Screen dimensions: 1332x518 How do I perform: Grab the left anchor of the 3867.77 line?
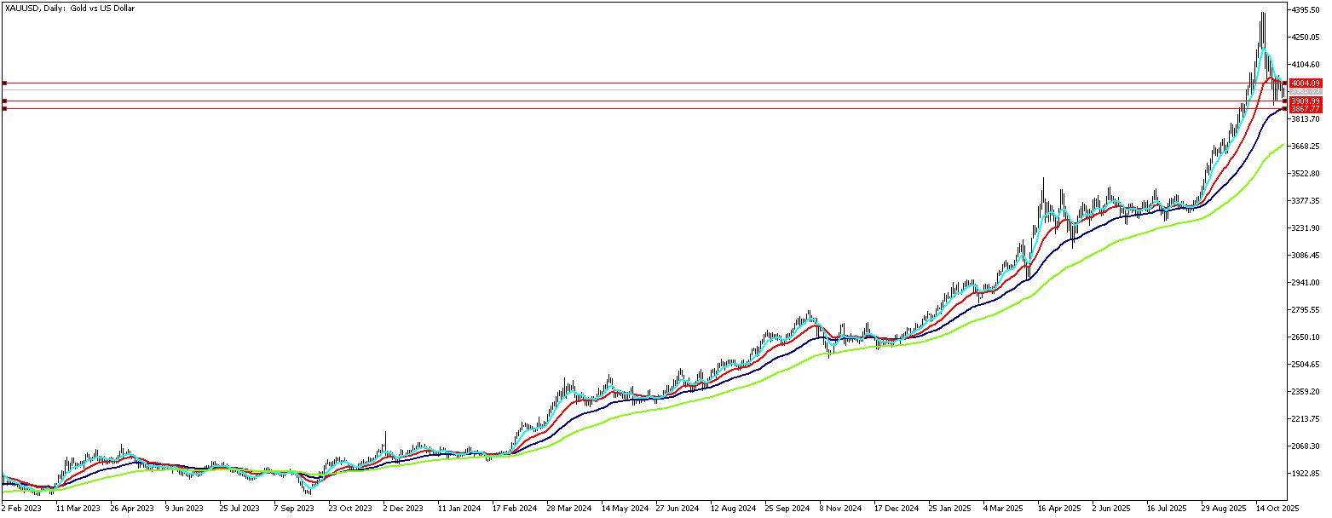(4, 108)
